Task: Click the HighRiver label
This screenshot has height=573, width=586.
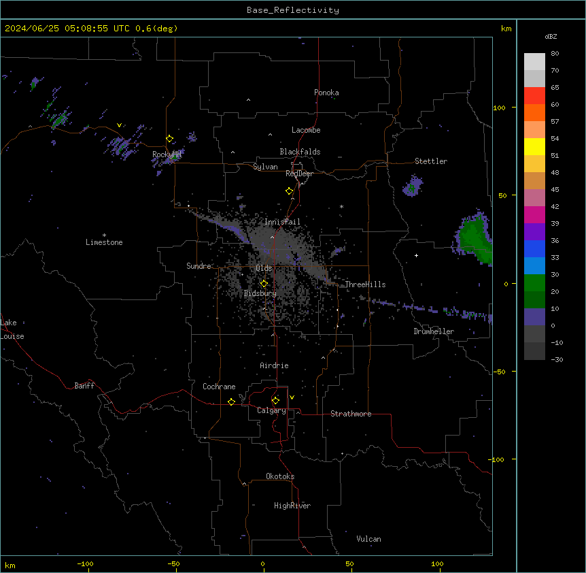Action: (292, 506)
